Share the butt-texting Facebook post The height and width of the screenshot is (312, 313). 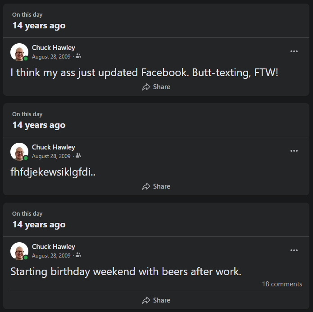point(156,87)
